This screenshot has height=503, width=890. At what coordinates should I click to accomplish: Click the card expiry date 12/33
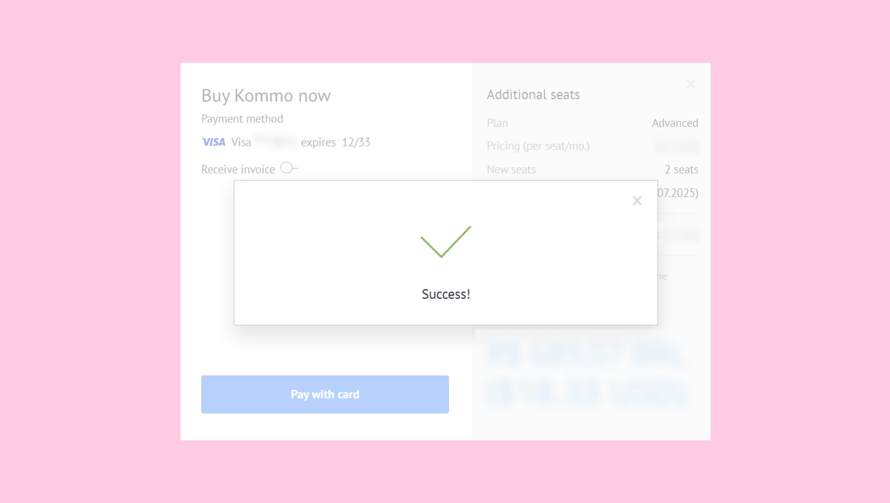[x=356, y=142]
